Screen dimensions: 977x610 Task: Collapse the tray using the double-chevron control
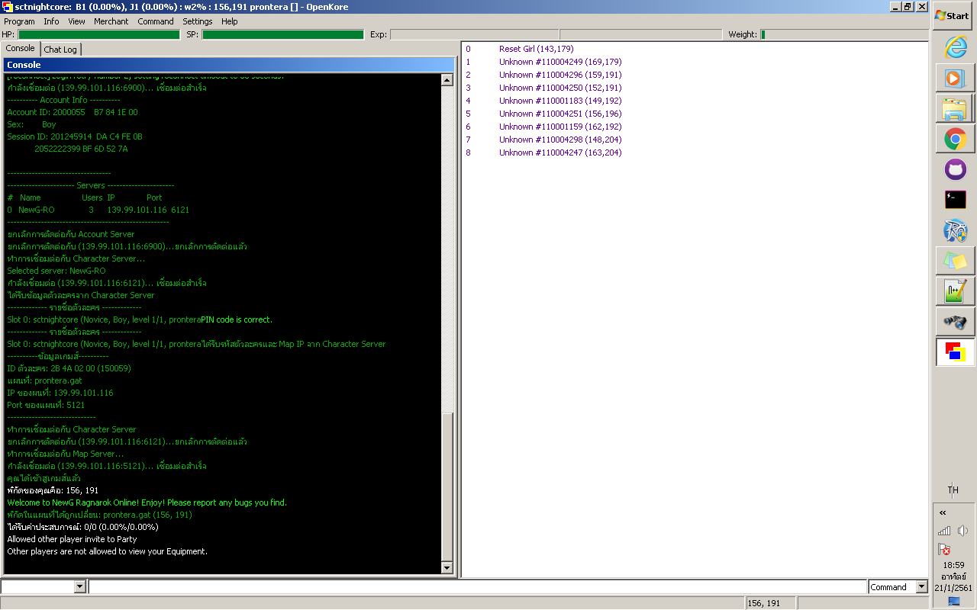[943, 512]
